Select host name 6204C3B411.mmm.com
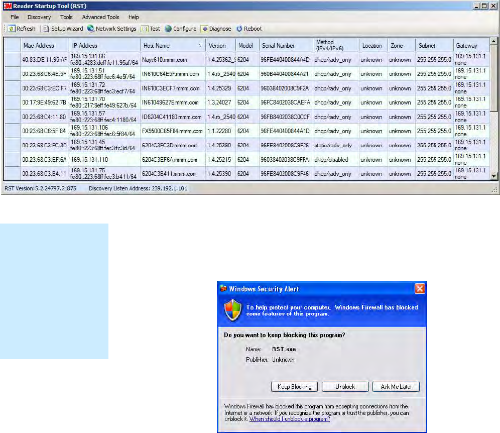The height and width of the screenshot is (433, 500). [169, 174]
